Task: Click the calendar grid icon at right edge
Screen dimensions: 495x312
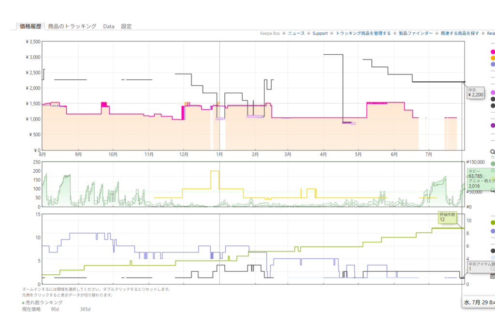Action: tap(493, 276)
